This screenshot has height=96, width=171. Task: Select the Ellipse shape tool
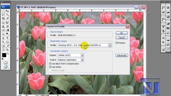click(7, 42)
